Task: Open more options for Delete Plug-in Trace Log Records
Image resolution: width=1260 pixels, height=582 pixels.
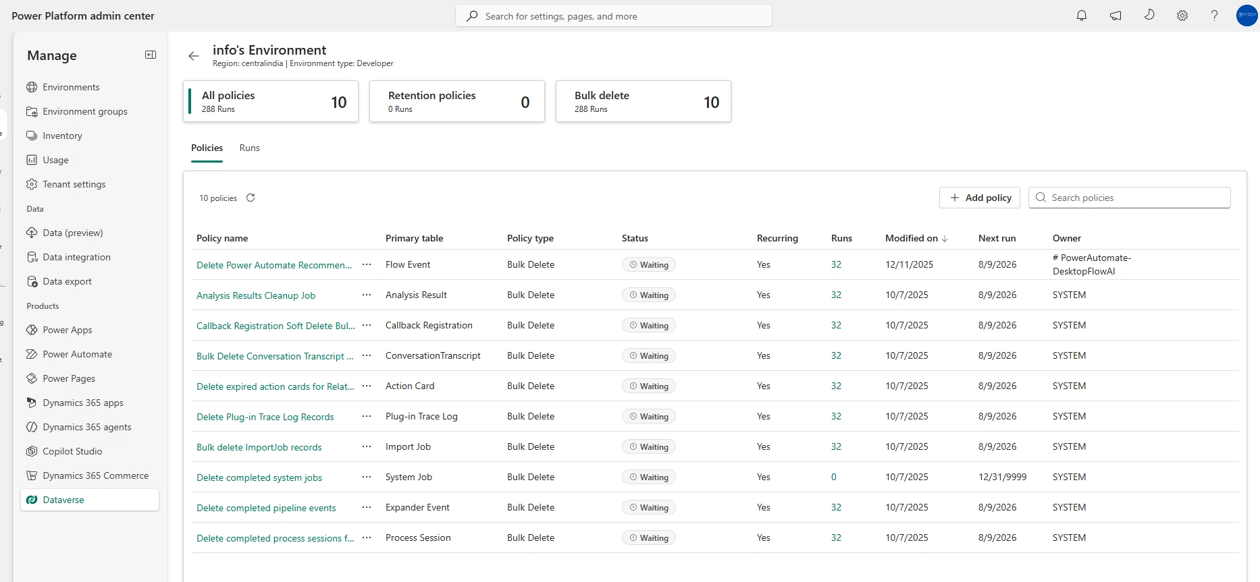Action: tap(367, 416)
